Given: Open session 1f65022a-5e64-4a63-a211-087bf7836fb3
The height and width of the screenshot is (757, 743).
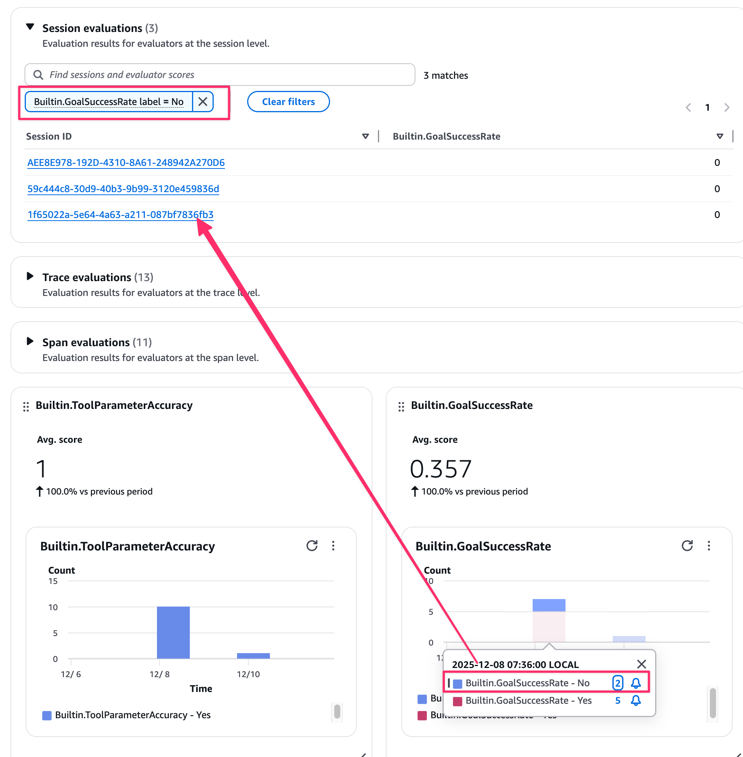Looking at the screenshot, I should tap(120, 214).
